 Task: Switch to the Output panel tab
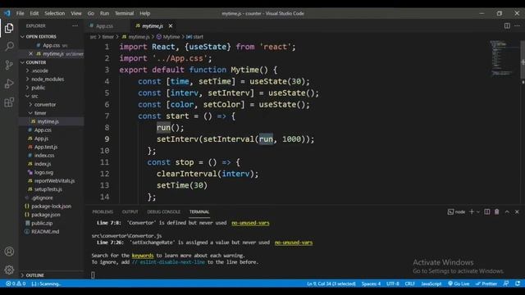point(130,211)
